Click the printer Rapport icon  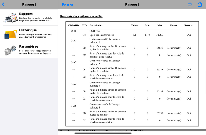(10, 17)
